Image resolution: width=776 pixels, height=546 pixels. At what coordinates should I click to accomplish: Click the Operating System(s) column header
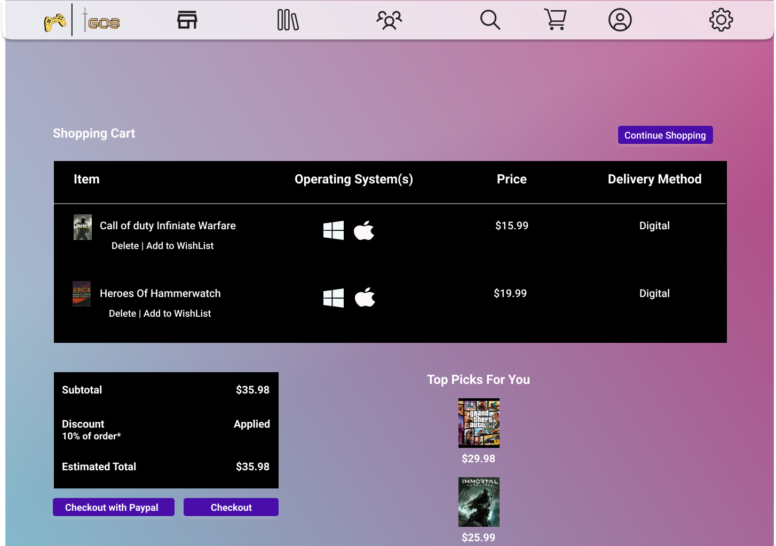354,179
